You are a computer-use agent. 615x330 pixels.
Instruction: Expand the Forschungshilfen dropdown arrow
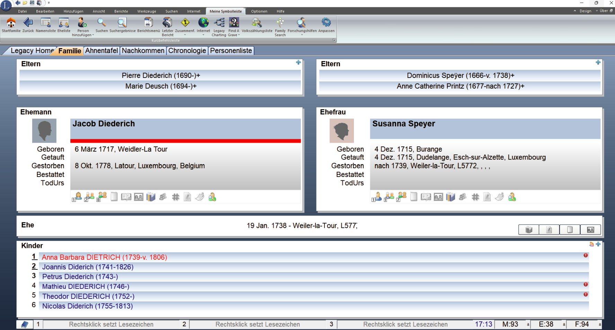302,35
